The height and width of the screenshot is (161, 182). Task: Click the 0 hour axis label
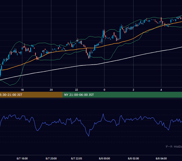pyautogui.click(x=104, y=90)
